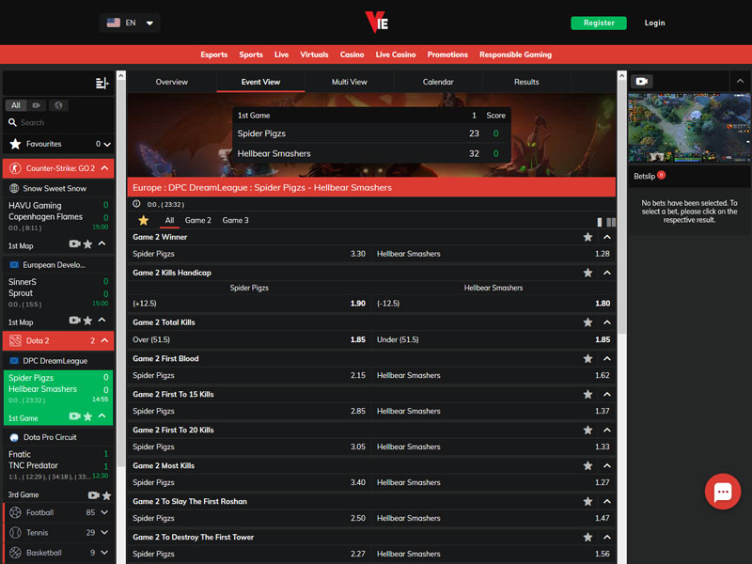Go to Live Casino section
The width and height of the screenshot is (752, 564).
tap(396, 55)
